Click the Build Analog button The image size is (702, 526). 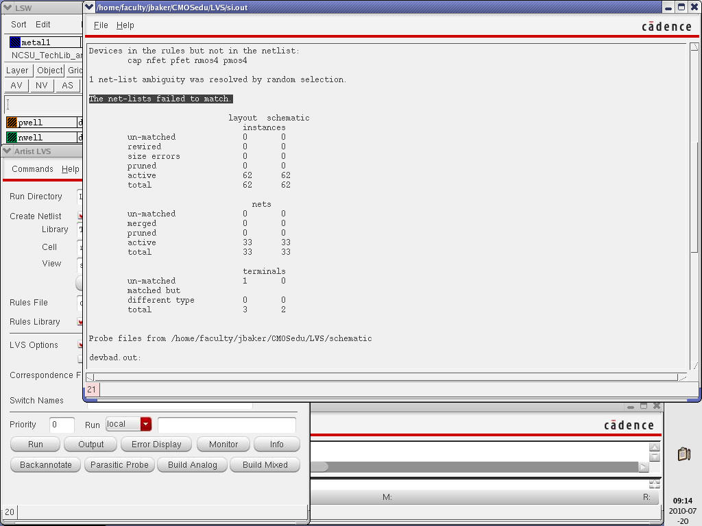pyautogui.click(x=193, y=465)
